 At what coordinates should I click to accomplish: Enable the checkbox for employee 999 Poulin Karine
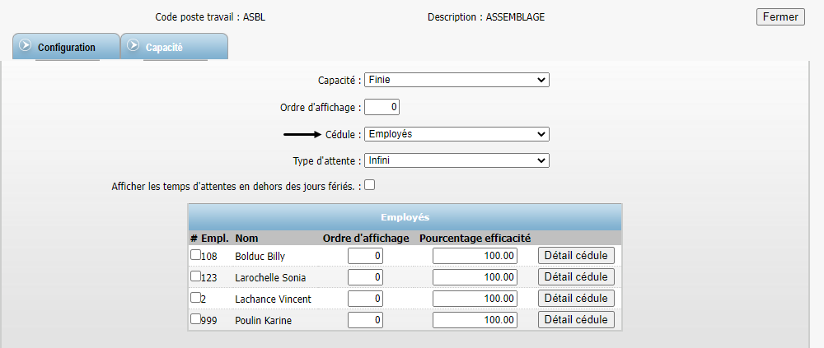click(x=195, y=319)
